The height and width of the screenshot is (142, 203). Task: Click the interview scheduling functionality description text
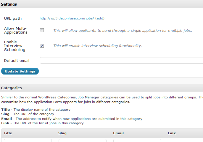[98, 46]
